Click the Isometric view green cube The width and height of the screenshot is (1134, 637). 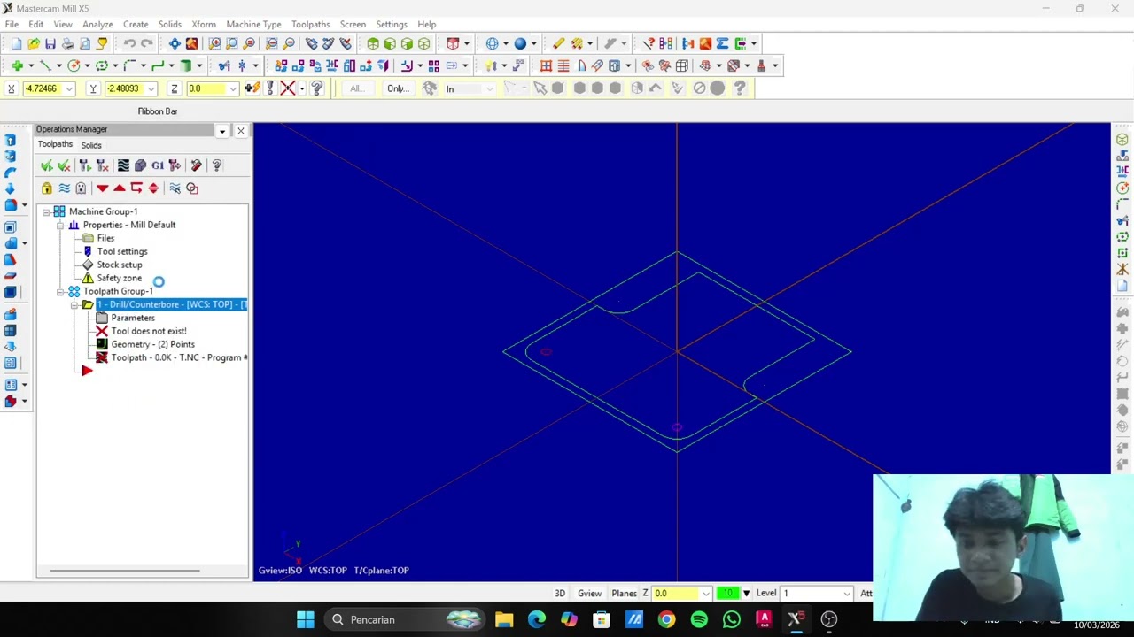[373, 43]
